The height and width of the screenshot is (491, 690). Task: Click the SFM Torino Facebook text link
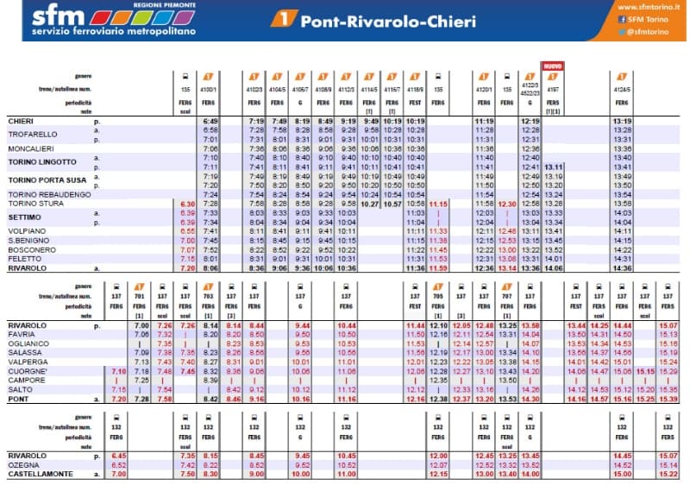tap(652, 20)
